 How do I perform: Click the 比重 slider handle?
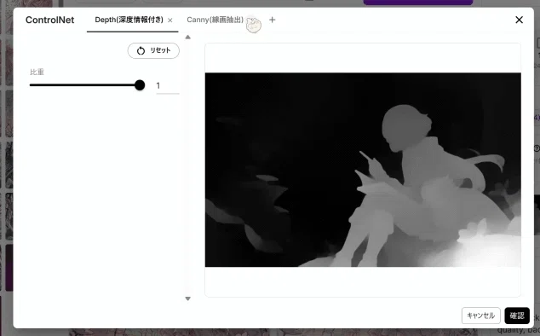tap(140, 85)
